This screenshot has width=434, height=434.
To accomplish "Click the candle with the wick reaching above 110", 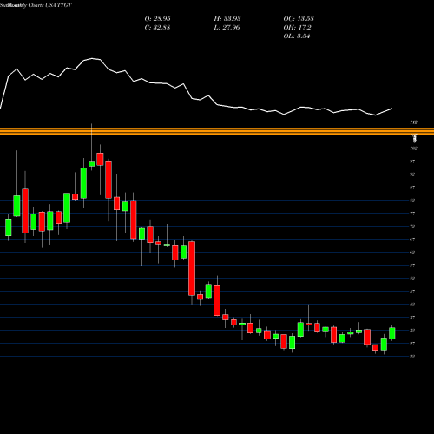I will [92, 164].
